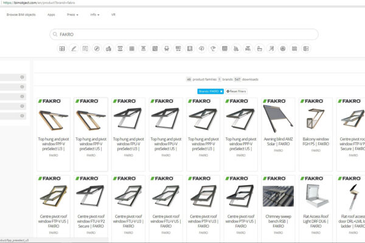Remove the Brands: FAKRO filter tag
This screenshot has height=243, width=365.
(x=221, y=91)
